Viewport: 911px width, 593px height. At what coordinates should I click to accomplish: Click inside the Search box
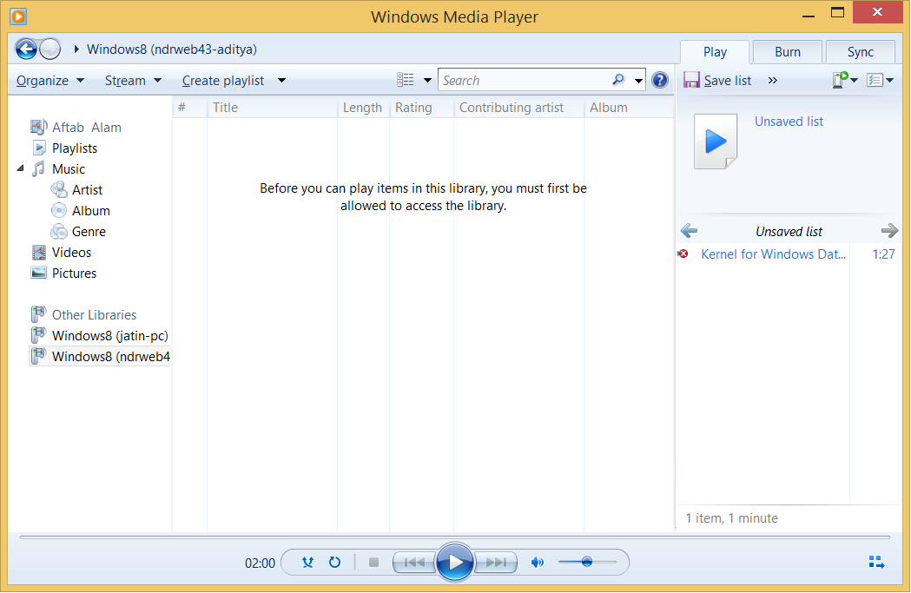pos(521,79)
